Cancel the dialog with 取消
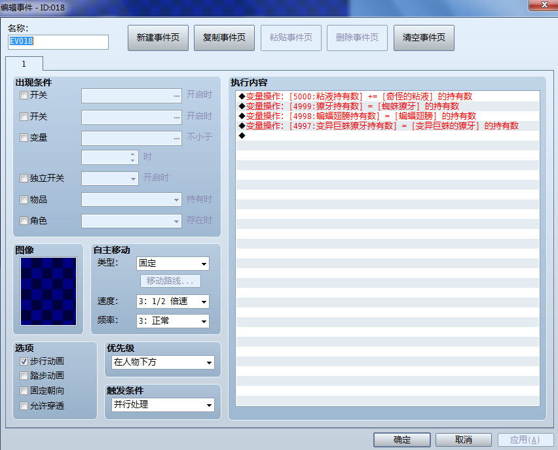558x450 pixels. click(x=464, y=440)
